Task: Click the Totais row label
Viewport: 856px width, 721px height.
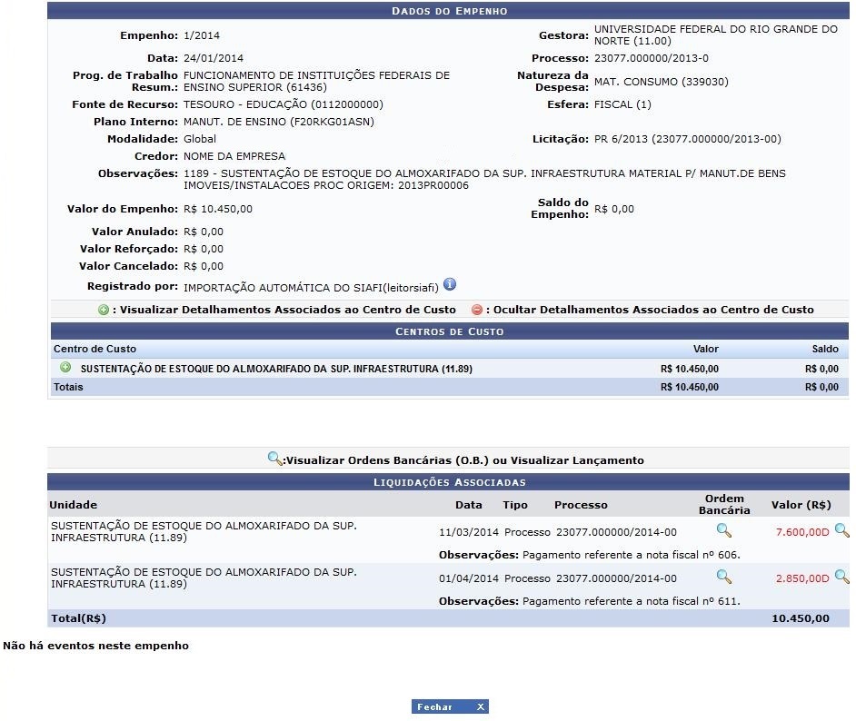Action: [x=68, y=387]
